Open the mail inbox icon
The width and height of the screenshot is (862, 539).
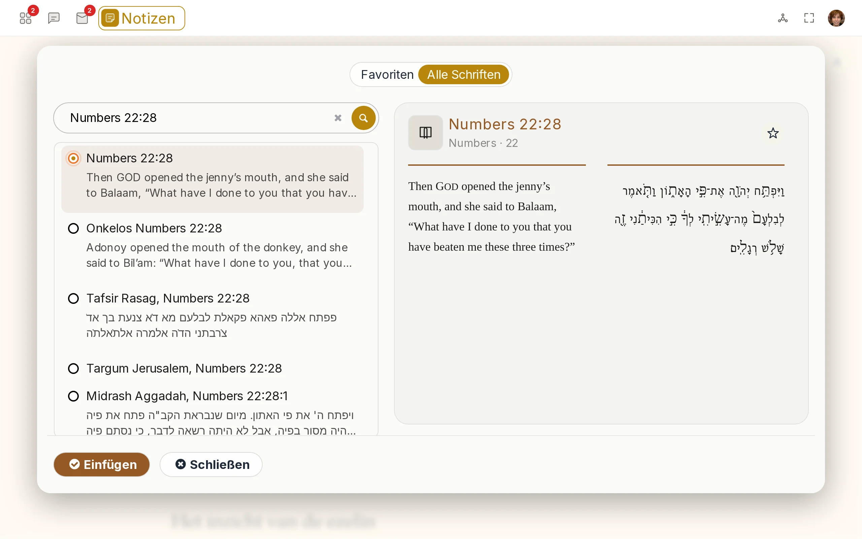82,18
